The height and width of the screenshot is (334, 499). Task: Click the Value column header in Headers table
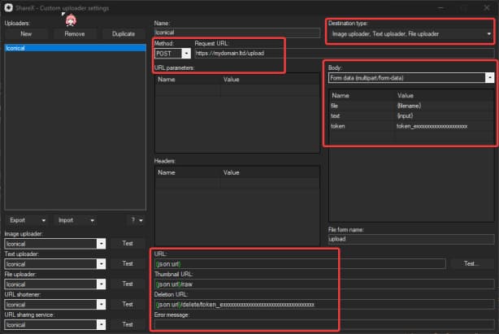click(x=270, y=172)
